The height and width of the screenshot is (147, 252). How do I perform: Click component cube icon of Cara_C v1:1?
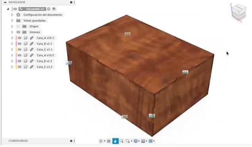click(25, 49)
